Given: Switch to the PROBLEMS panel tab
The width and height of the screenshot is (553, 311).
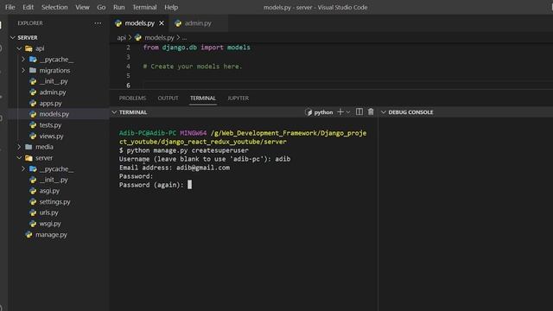Looking at the screenshot, I should 132,98.
